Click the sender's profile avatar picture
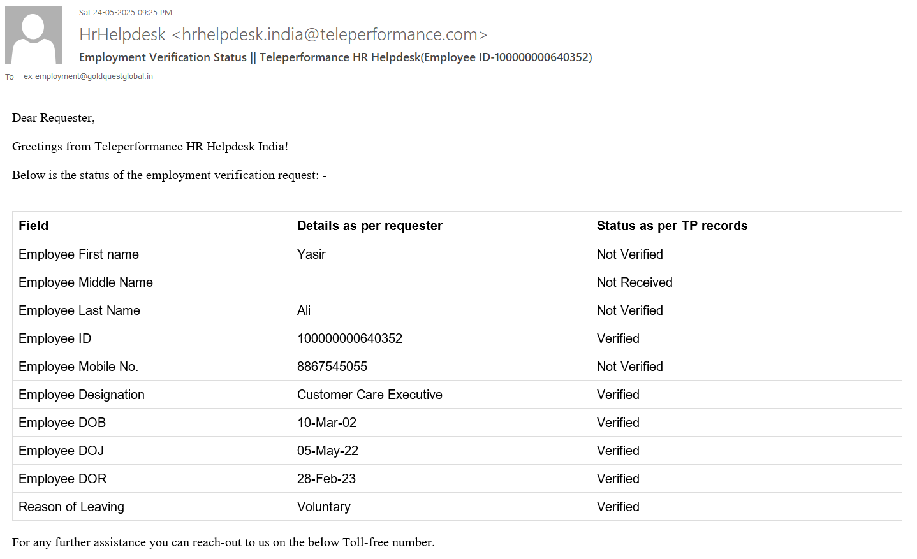Screen dimensions: 917x559 coord(34,35)
